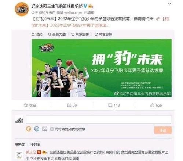Check 同时转发到我的微博 checkbox
The image size is (183, 161).
[52, 129]
